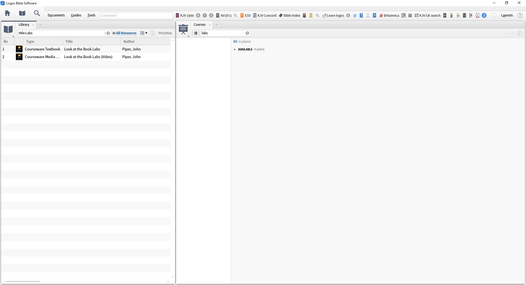Open the KJV GK search shortcut

[x=427, y=15]
